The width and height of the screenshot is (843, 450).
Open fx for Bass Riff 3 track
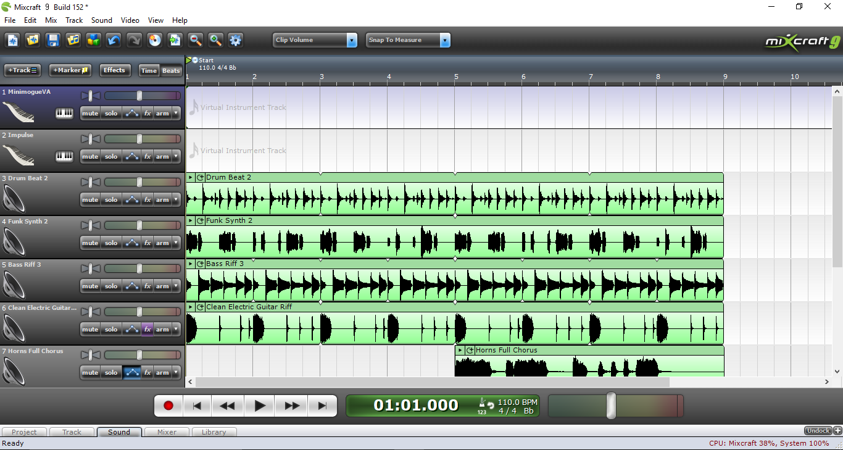pyautogui.click(x=147, y=286)
